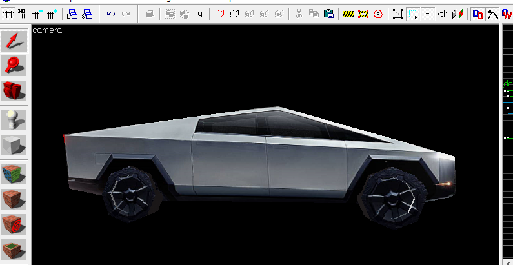Undo the last action
This screenshot has height=265, width=513.
pyautogui.click(x=111, y=14)
